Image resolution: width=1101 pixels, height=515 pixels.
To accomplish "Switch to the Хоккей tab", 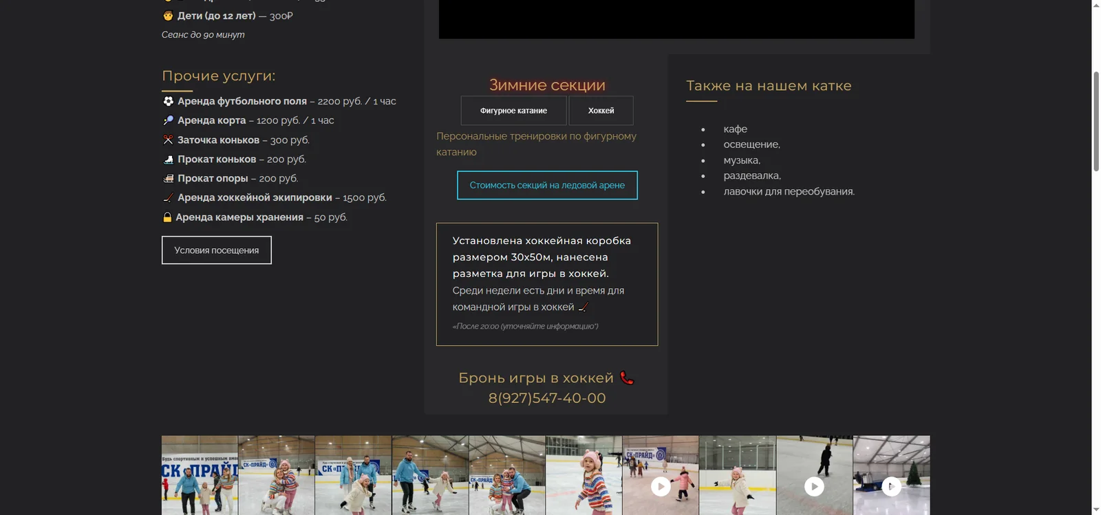I will tap(601, 111).
